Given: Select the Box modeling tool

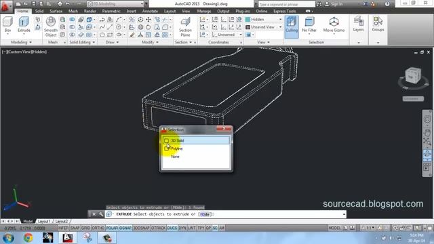Looking at the screenshot, I should pos(7,24).
